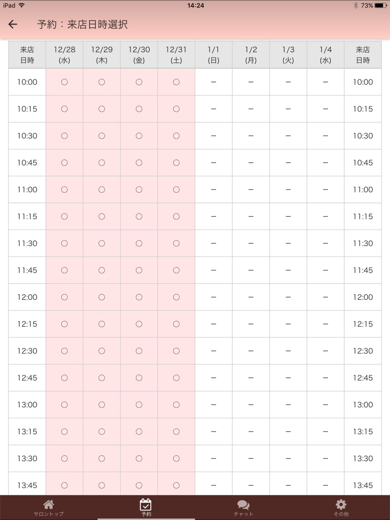Open the その他 gear icon
390x520 pixels.
coord(341,505)
